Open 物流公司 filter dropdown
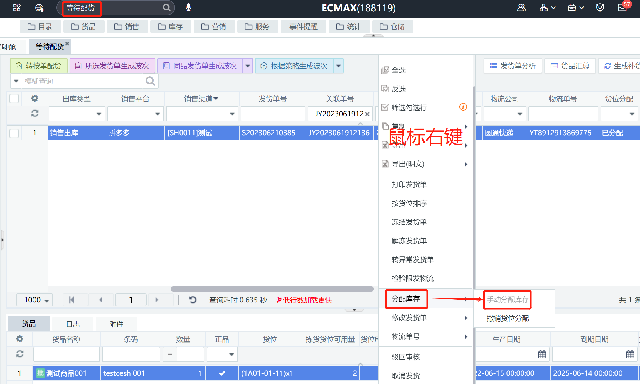This screenshot has width=640, height=384. pos(520,114)
